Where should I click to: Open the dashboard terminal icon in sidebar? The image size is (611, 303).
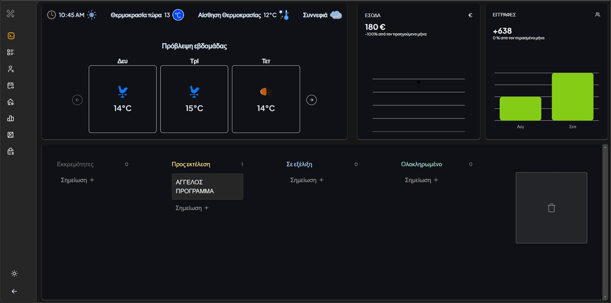11,36
